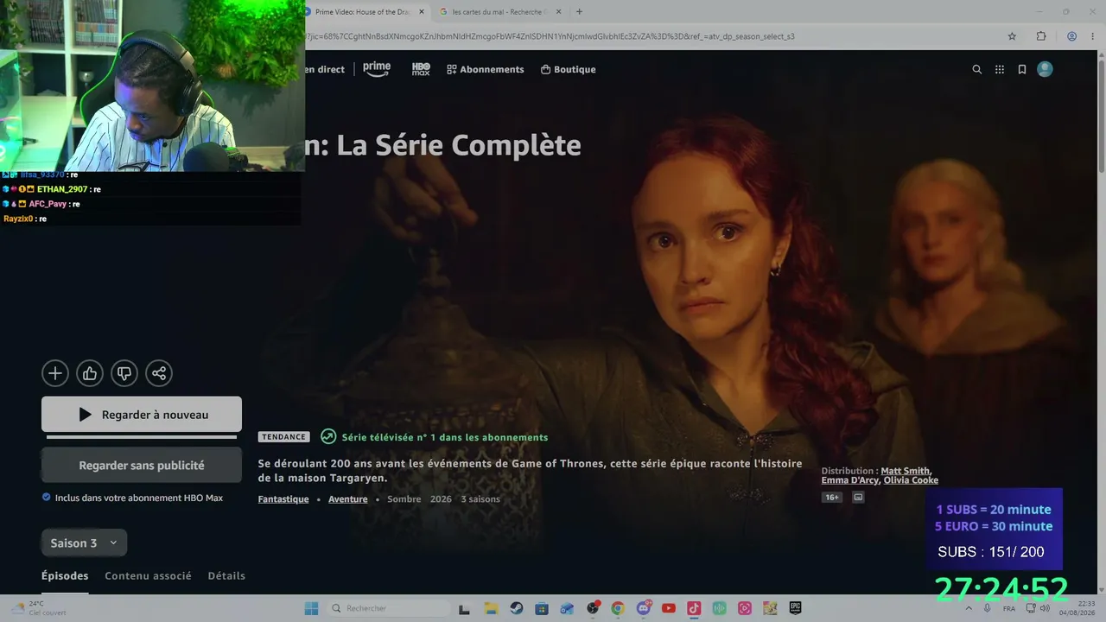Open Olivia Cooke cast link
The height and width of the screenshot is (622, 1106).
tap(911, 480)
